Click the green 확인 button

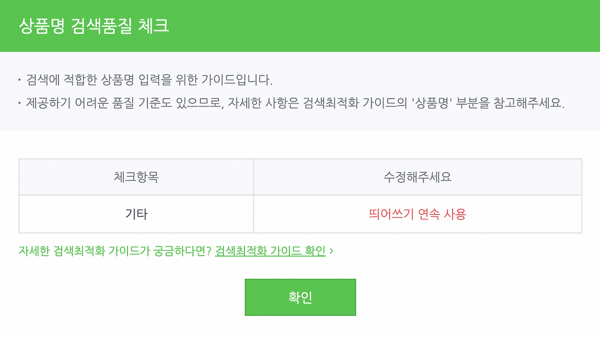(300, 297)
